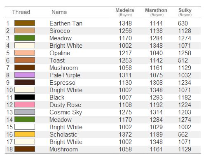
Task: Select the Scholastic yellow color swatch
Action: (25, 134)
